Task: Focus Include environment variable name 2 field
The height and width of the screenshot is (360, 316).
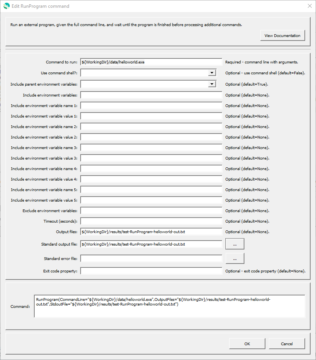Action: [151, 127]
